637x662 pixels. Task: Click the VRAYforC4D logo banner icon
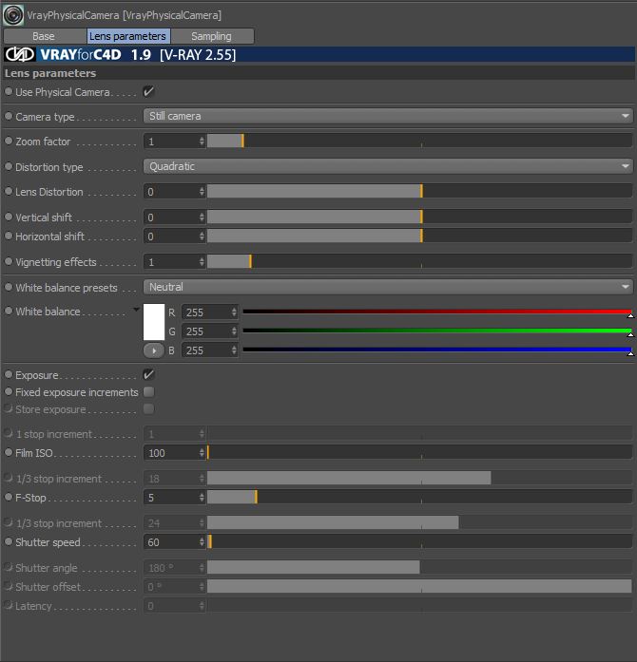[x=19, y=54]
